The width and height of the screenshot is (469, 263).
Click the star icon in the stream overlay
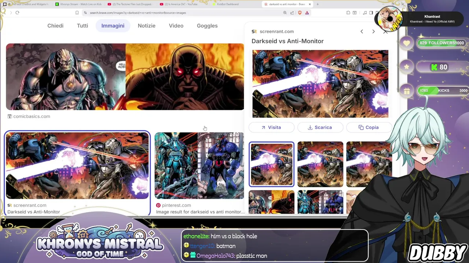407,67
